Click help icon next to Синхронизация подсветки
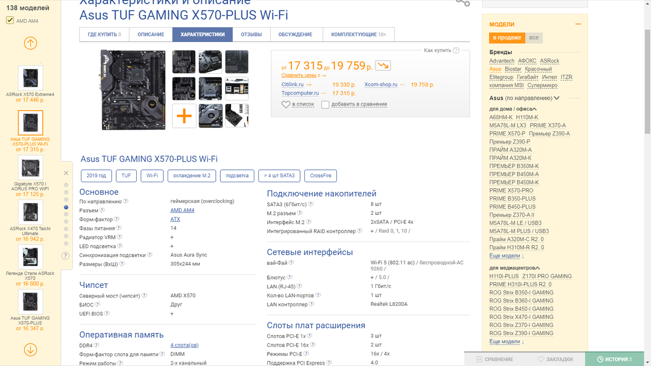 (x=151, y=255)
